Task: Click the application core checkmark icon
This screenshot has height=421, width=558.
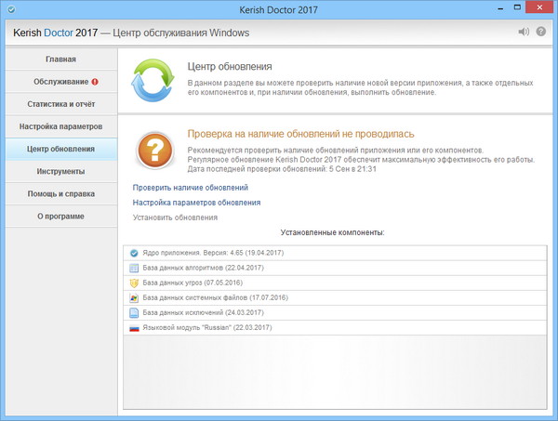Action: tap(134, 253)
